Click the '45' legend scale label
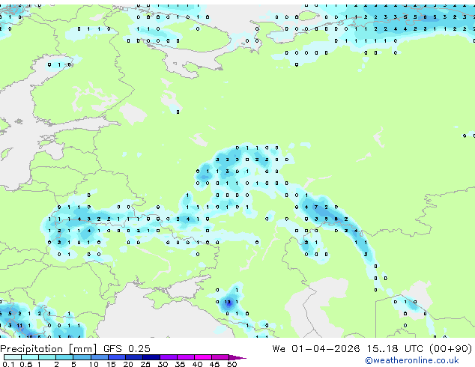The height and width of the screenshot is (367, 475). 214,364
